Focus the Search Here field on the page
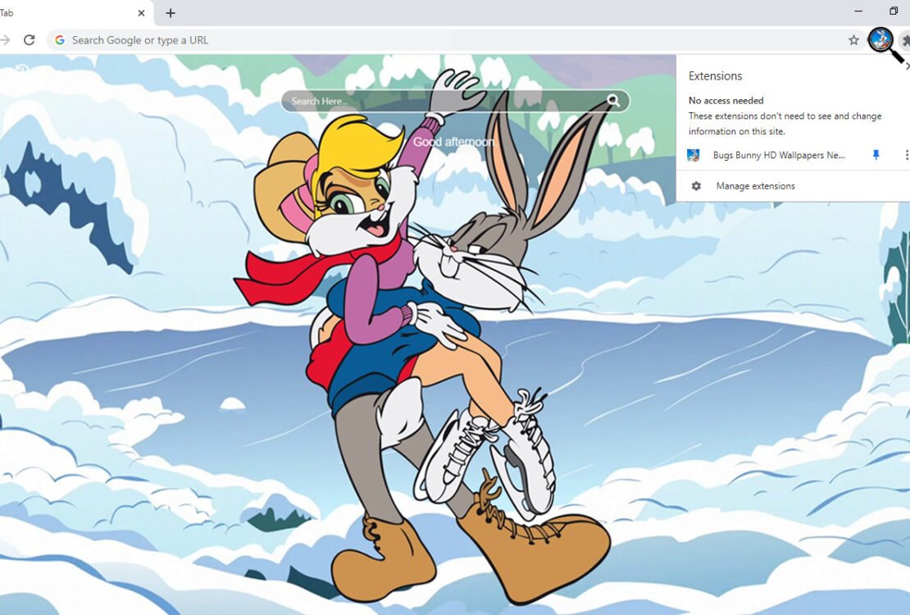The width and height of the screenshot is (910, 615). (x=443, y=101)
